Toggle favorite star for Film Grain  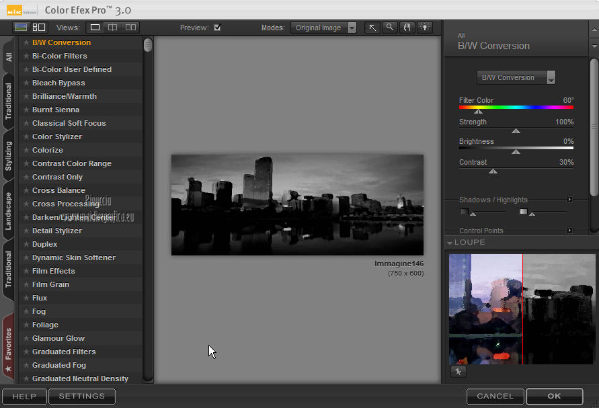(x=26, y=284)
